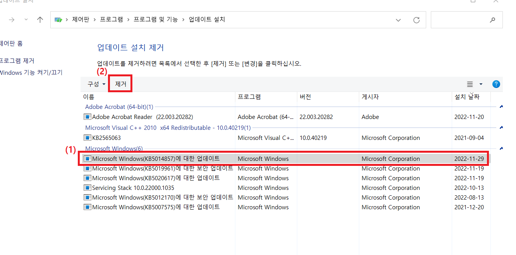Click 제어판 breadcrumb in address bar
Screen dimensions: 516x255
81,19
